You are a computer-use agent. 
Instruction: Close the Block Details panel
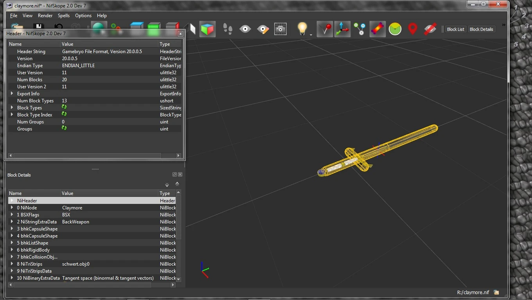click(x=180, y=175)
